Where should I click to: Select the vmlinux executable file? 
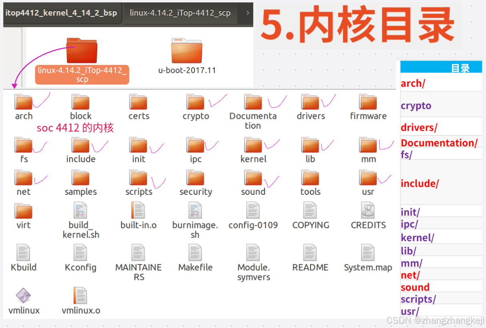coord(23,296)
